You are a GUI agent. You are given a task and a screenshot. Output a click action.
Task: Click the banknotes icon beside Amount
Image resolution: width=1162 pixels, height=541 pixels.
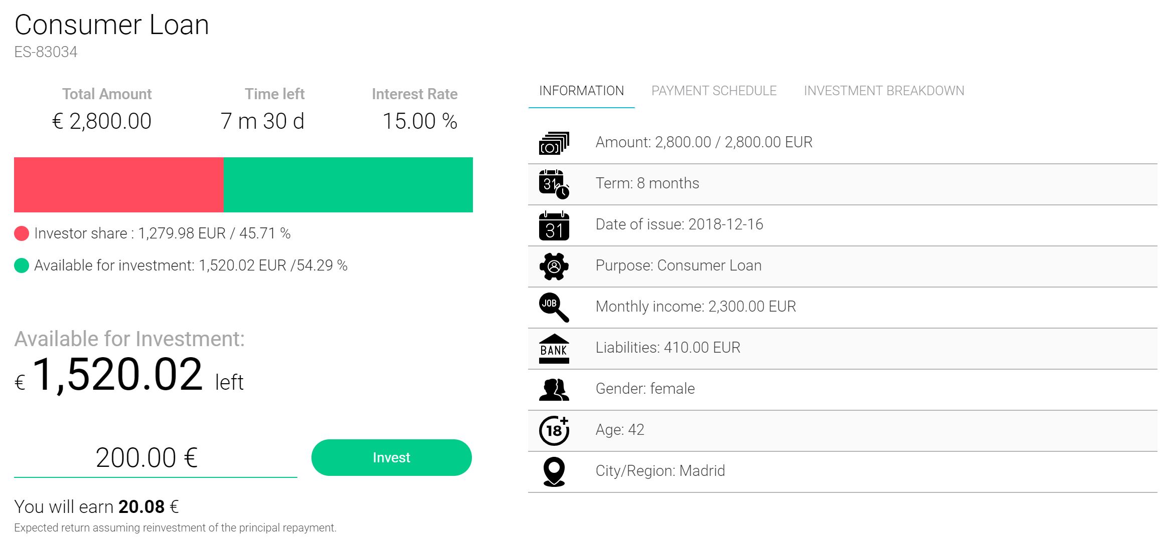[554, 143]
